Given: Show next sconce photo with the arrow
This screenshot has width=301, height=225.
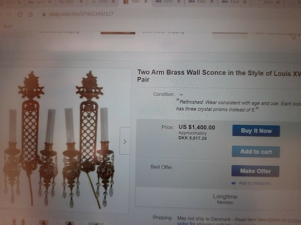Looking at the screenshot, I should (125, 141).
